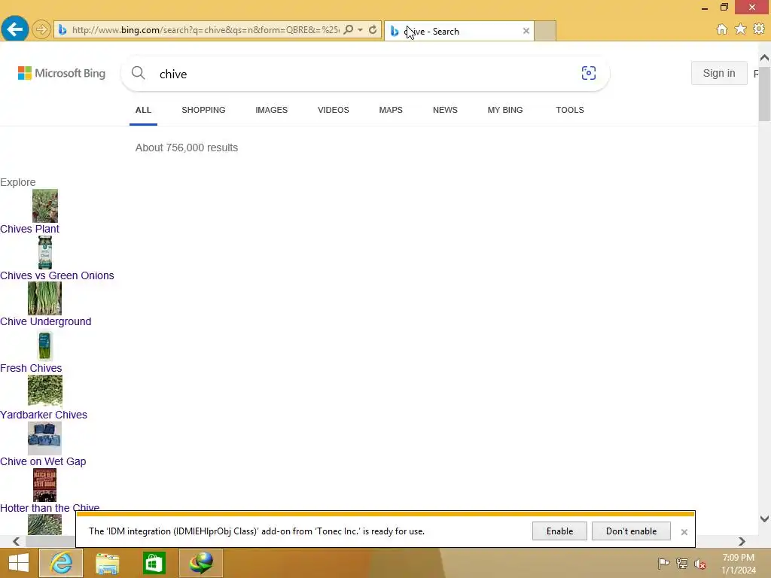771x578 pixels.
Task: Click the Hotter than the Chive book thumbnail
Action: (x=44, y=485)
